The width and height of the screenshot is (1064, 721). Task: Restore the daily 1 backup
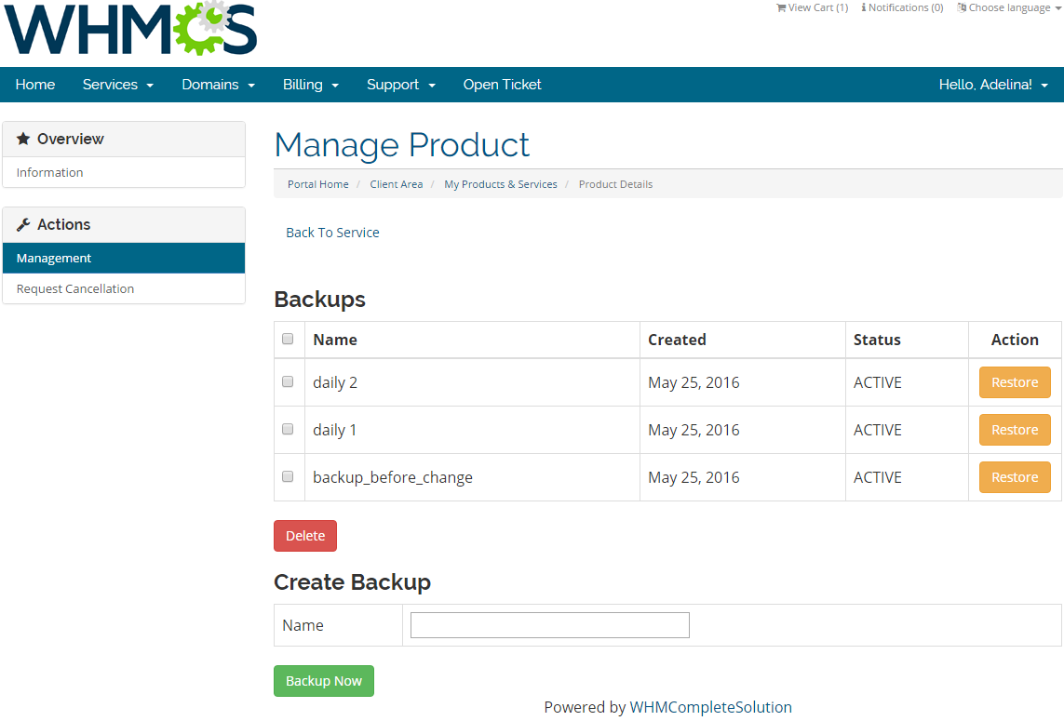(1014, 429)
